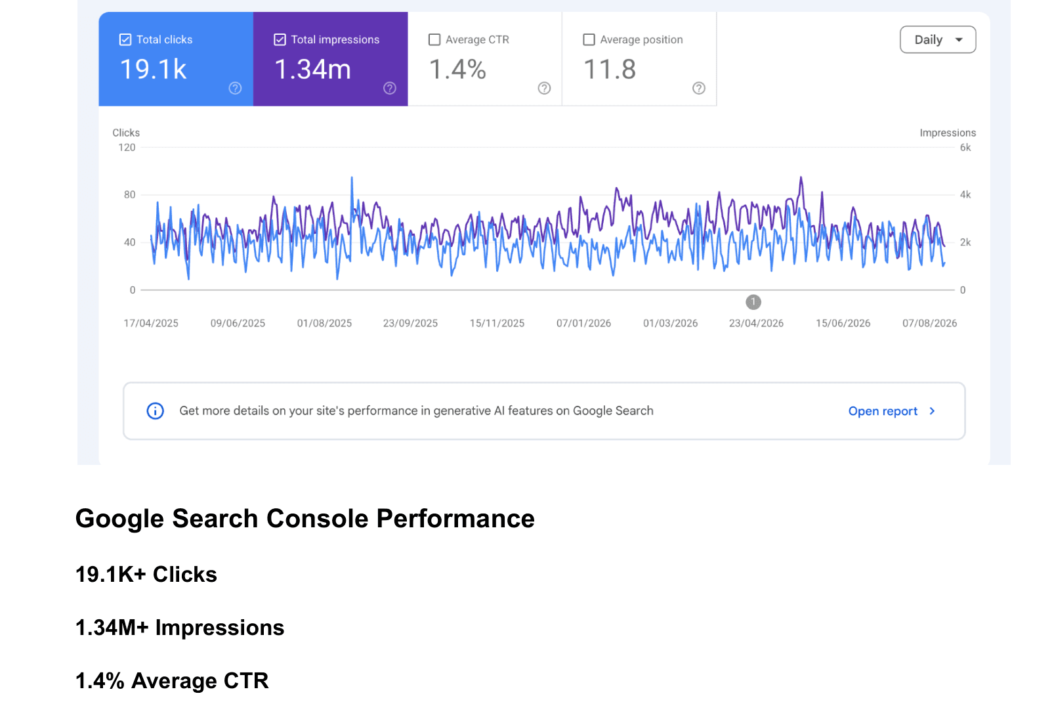
Task: Select the 1.4% average CTR value
Action: pos(457,69)
